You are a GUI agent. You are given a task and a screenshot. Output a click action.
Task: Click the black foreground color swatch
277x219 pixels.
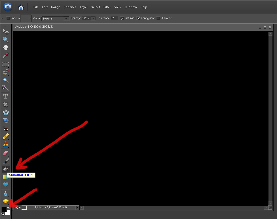coord(4,209)
